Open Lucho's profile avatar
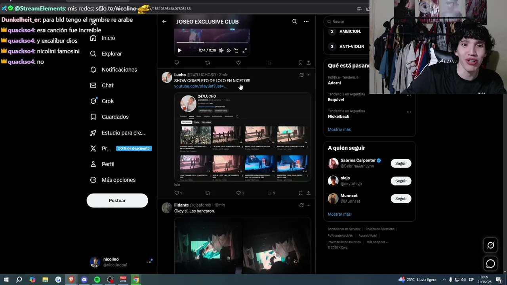This screenshot has height=285, width=507. (x=167, y=77)
